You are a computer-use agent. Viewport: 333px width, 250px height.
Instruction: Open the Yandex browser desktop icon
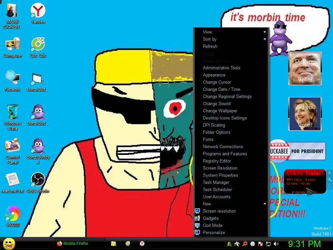click(38, 13)
